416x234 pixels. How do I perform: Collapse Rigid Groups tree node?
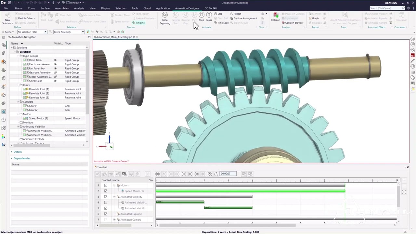[x=19, y=56]
